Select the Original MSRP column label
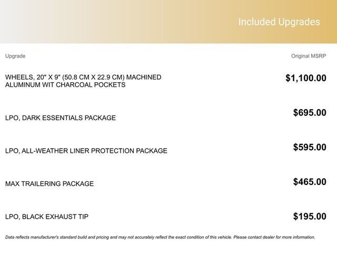Screen dimensions: 337x253 309,56
